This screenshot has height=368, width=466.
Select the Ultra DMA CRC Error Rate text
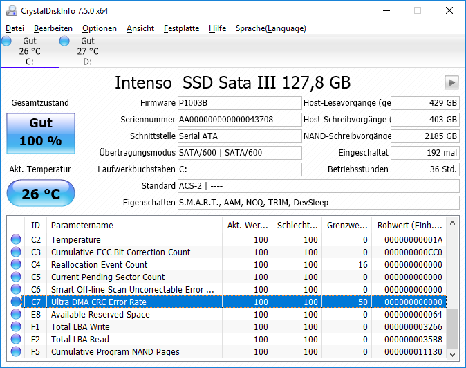(99, 302)
